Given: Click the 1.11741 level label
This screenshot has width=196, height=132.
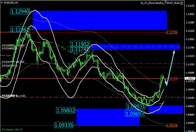Looking at the screenshot, I should (80, 49).
